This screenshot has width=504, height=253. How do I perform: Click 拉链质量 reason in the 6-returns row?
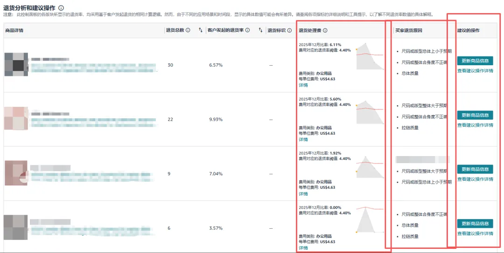tap(410, 236)
